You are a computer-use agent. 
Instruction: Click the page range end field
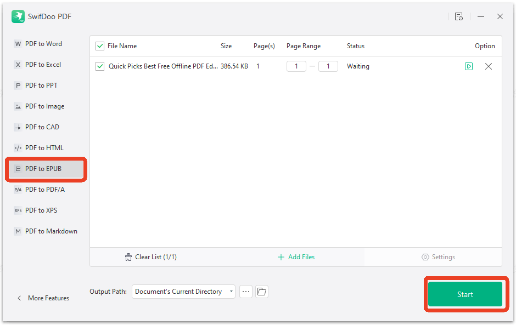coord(328,66)
